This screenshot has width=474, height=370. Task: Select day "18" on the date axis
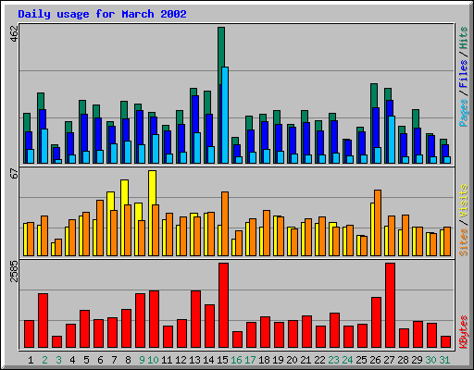(x=264, y=360)
